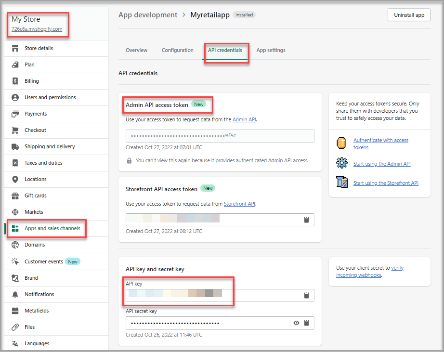Navigate to App development breadcrumb
The width and height of the screenshot is (444, 352).
point(148,15)
